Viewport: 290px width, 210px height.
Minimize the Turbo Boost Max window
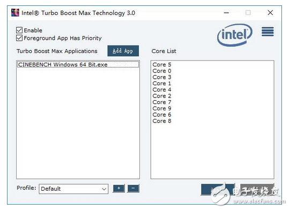coord(226,13)
